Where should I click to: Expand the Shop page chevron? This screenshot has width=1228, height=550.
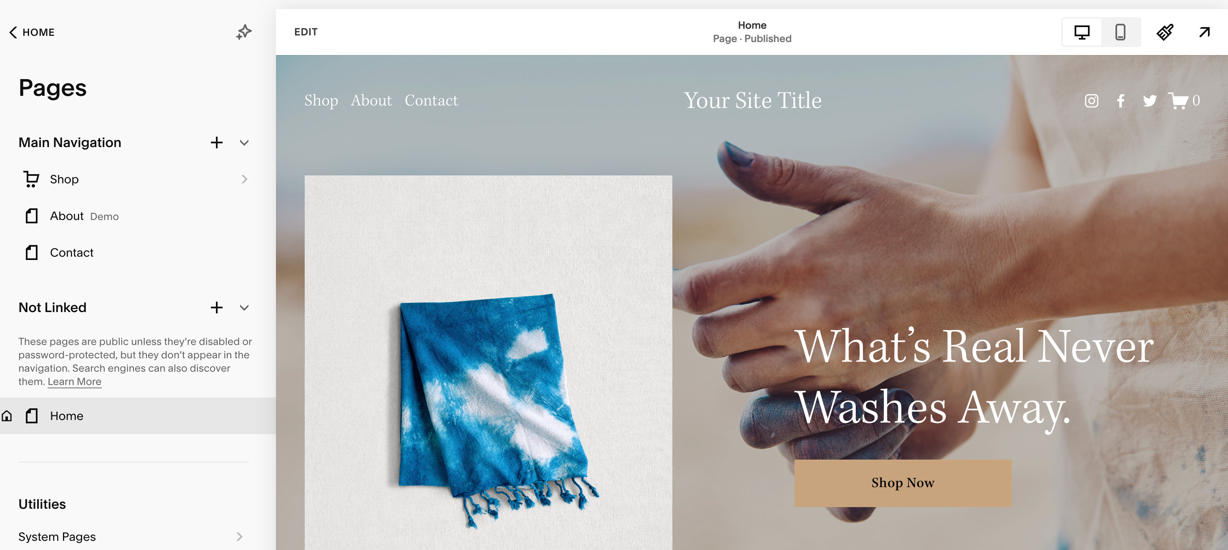click(244, 179)
